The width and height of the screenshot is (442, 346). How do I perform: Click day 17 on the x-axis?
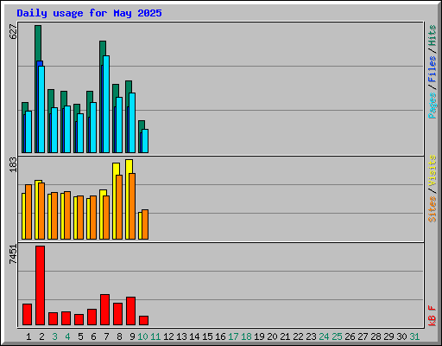tap(233, 336)
